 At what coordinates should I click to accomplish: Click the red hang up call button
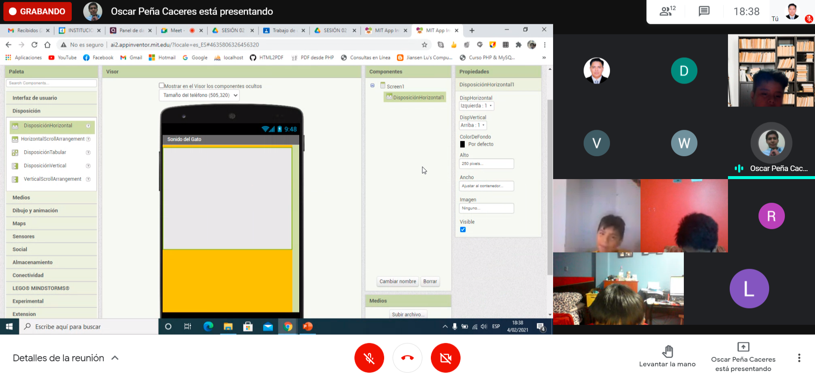(x=407, y=358)
